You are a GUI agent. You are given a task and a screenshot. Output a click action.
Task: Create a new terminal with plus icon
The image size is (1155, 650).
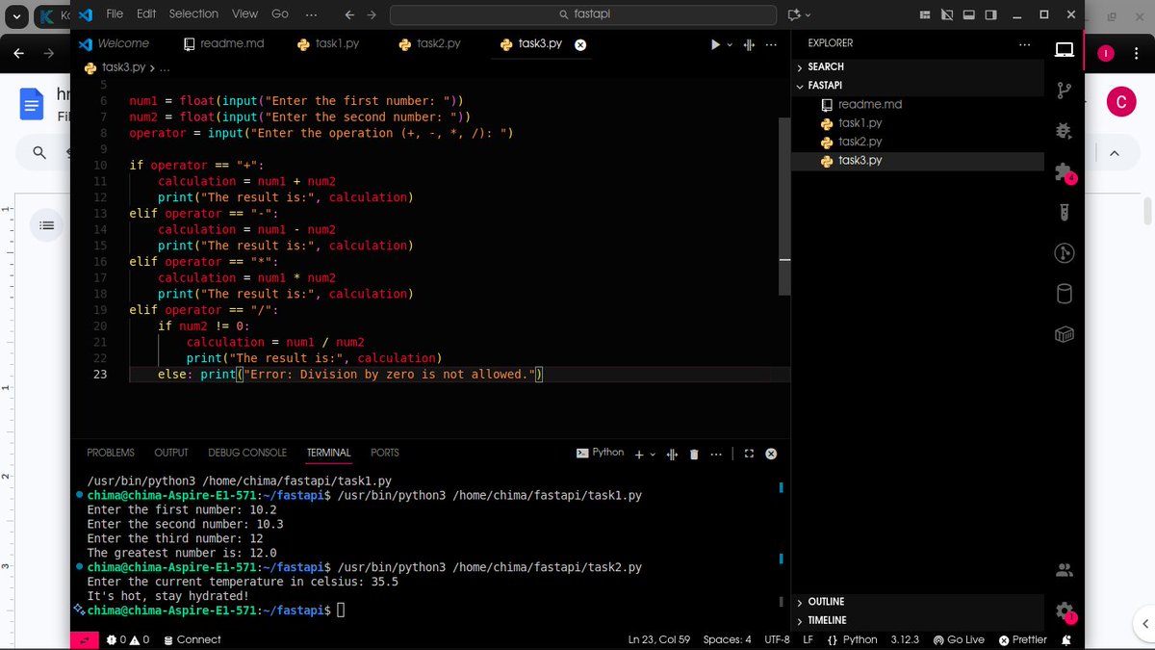639,454
